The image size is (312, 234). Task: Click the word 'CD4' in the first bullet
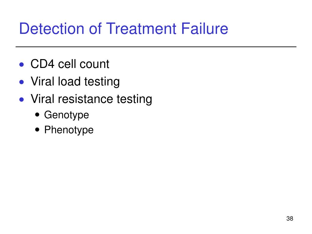(x=42, y=64)
